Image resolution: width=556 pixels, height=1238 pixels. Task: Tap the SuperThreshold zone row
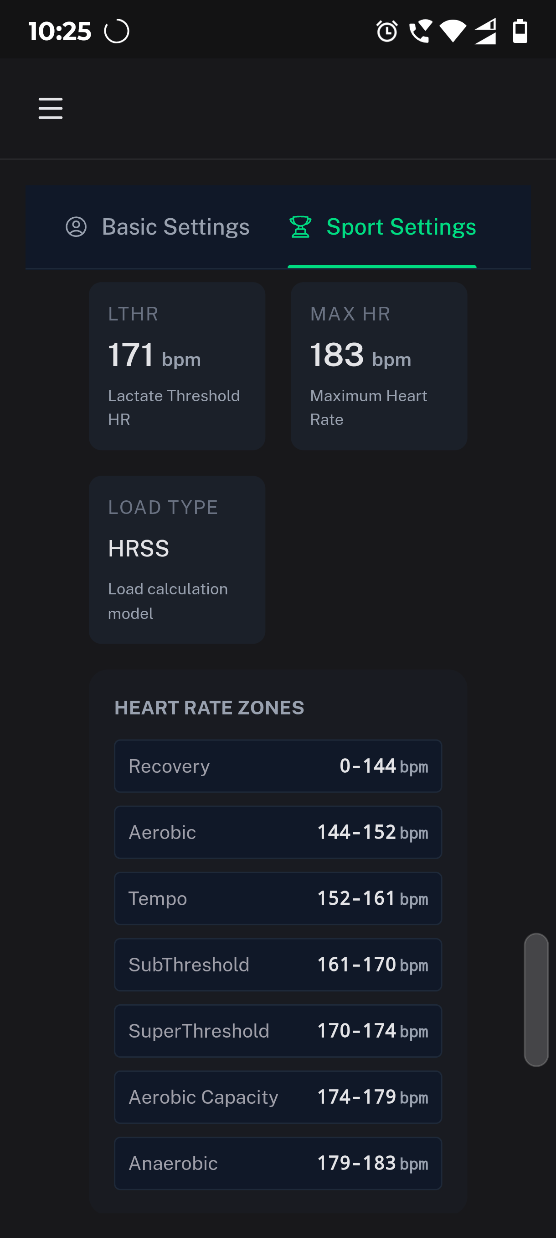click(278, 1031)
